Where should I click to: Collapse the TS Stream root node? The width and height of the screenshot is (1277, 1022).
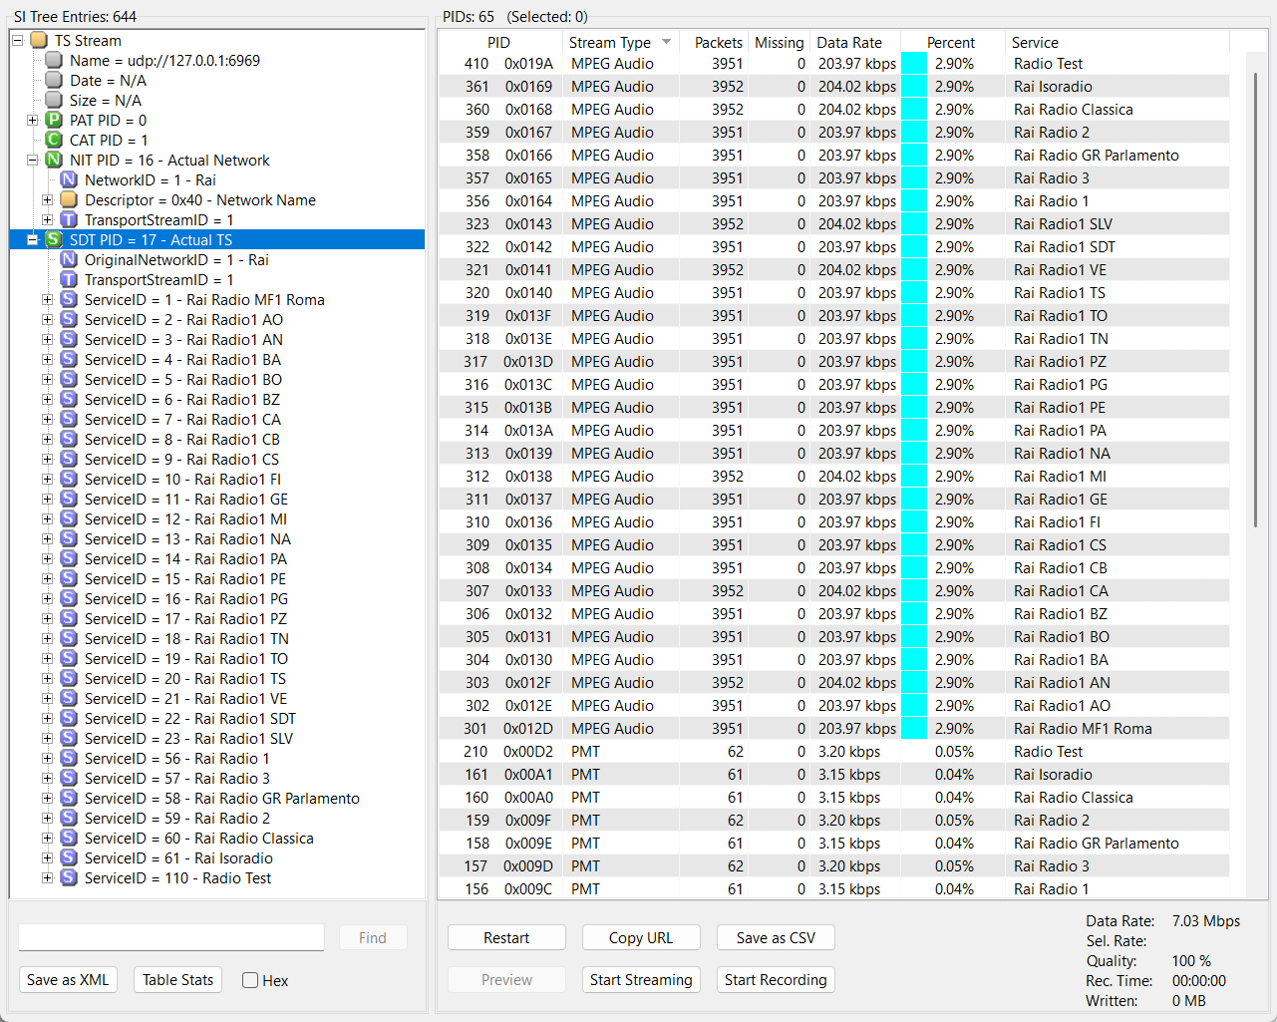click(x=17, y=41)
